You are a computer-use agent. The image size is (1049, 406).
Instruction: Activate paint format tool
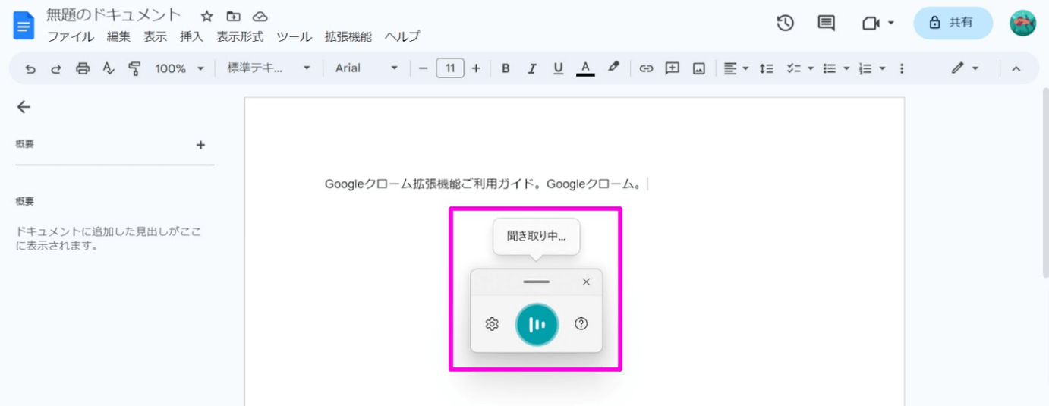point(134,68)
